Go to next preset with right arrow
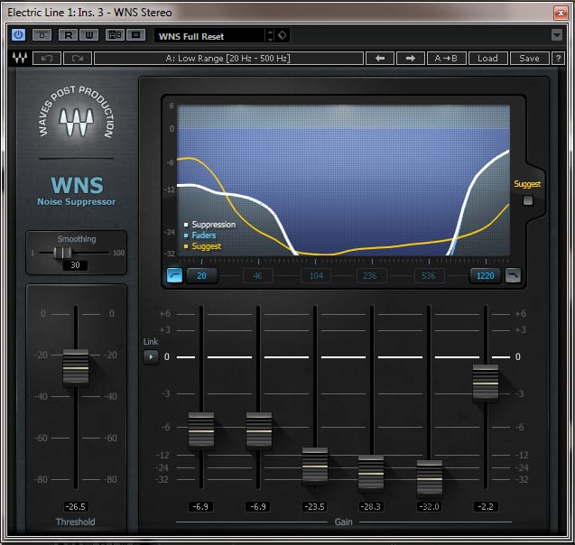This screenshot has height=545, width=575. click(411, 59)
